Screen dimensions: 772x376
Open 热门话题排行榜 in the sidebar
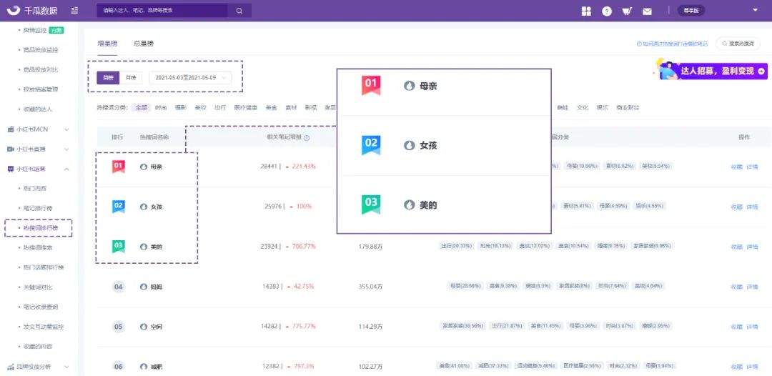[x=42, y=267]
